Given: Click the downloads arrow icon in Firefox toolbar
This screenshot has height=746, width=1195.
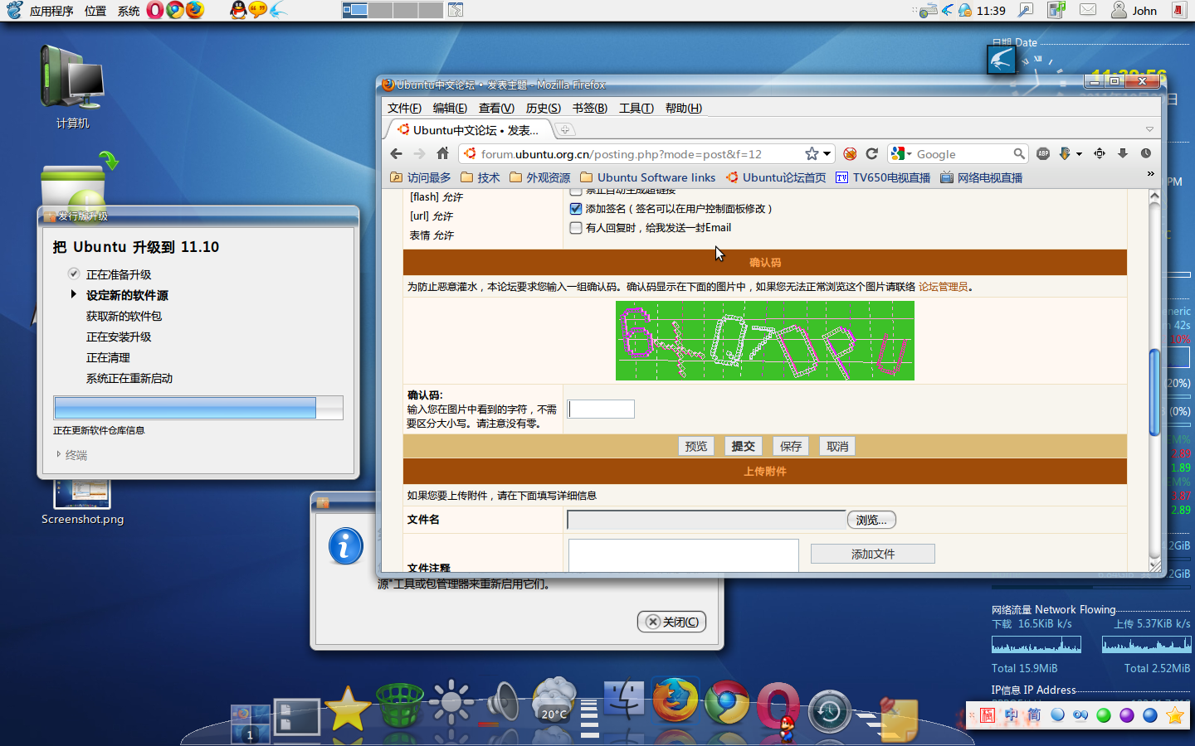Looking at the screenshot, I should pyautogui.click(x=1123, y=153).
